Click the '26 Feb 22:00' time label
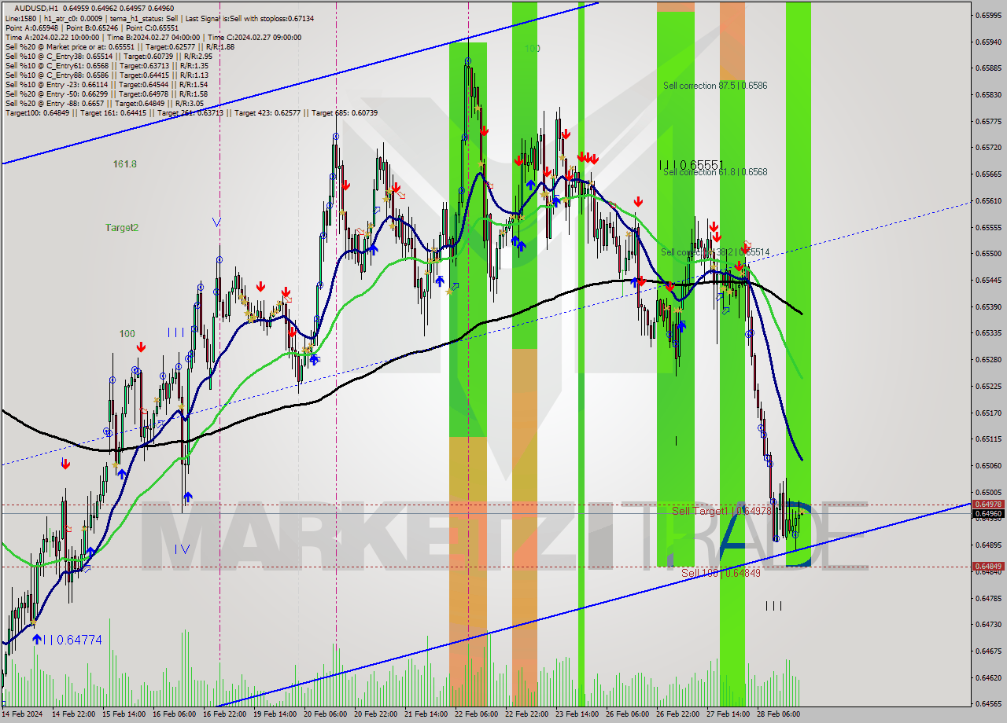Screen dimensions: 1007x723 (x=678, y=715)
